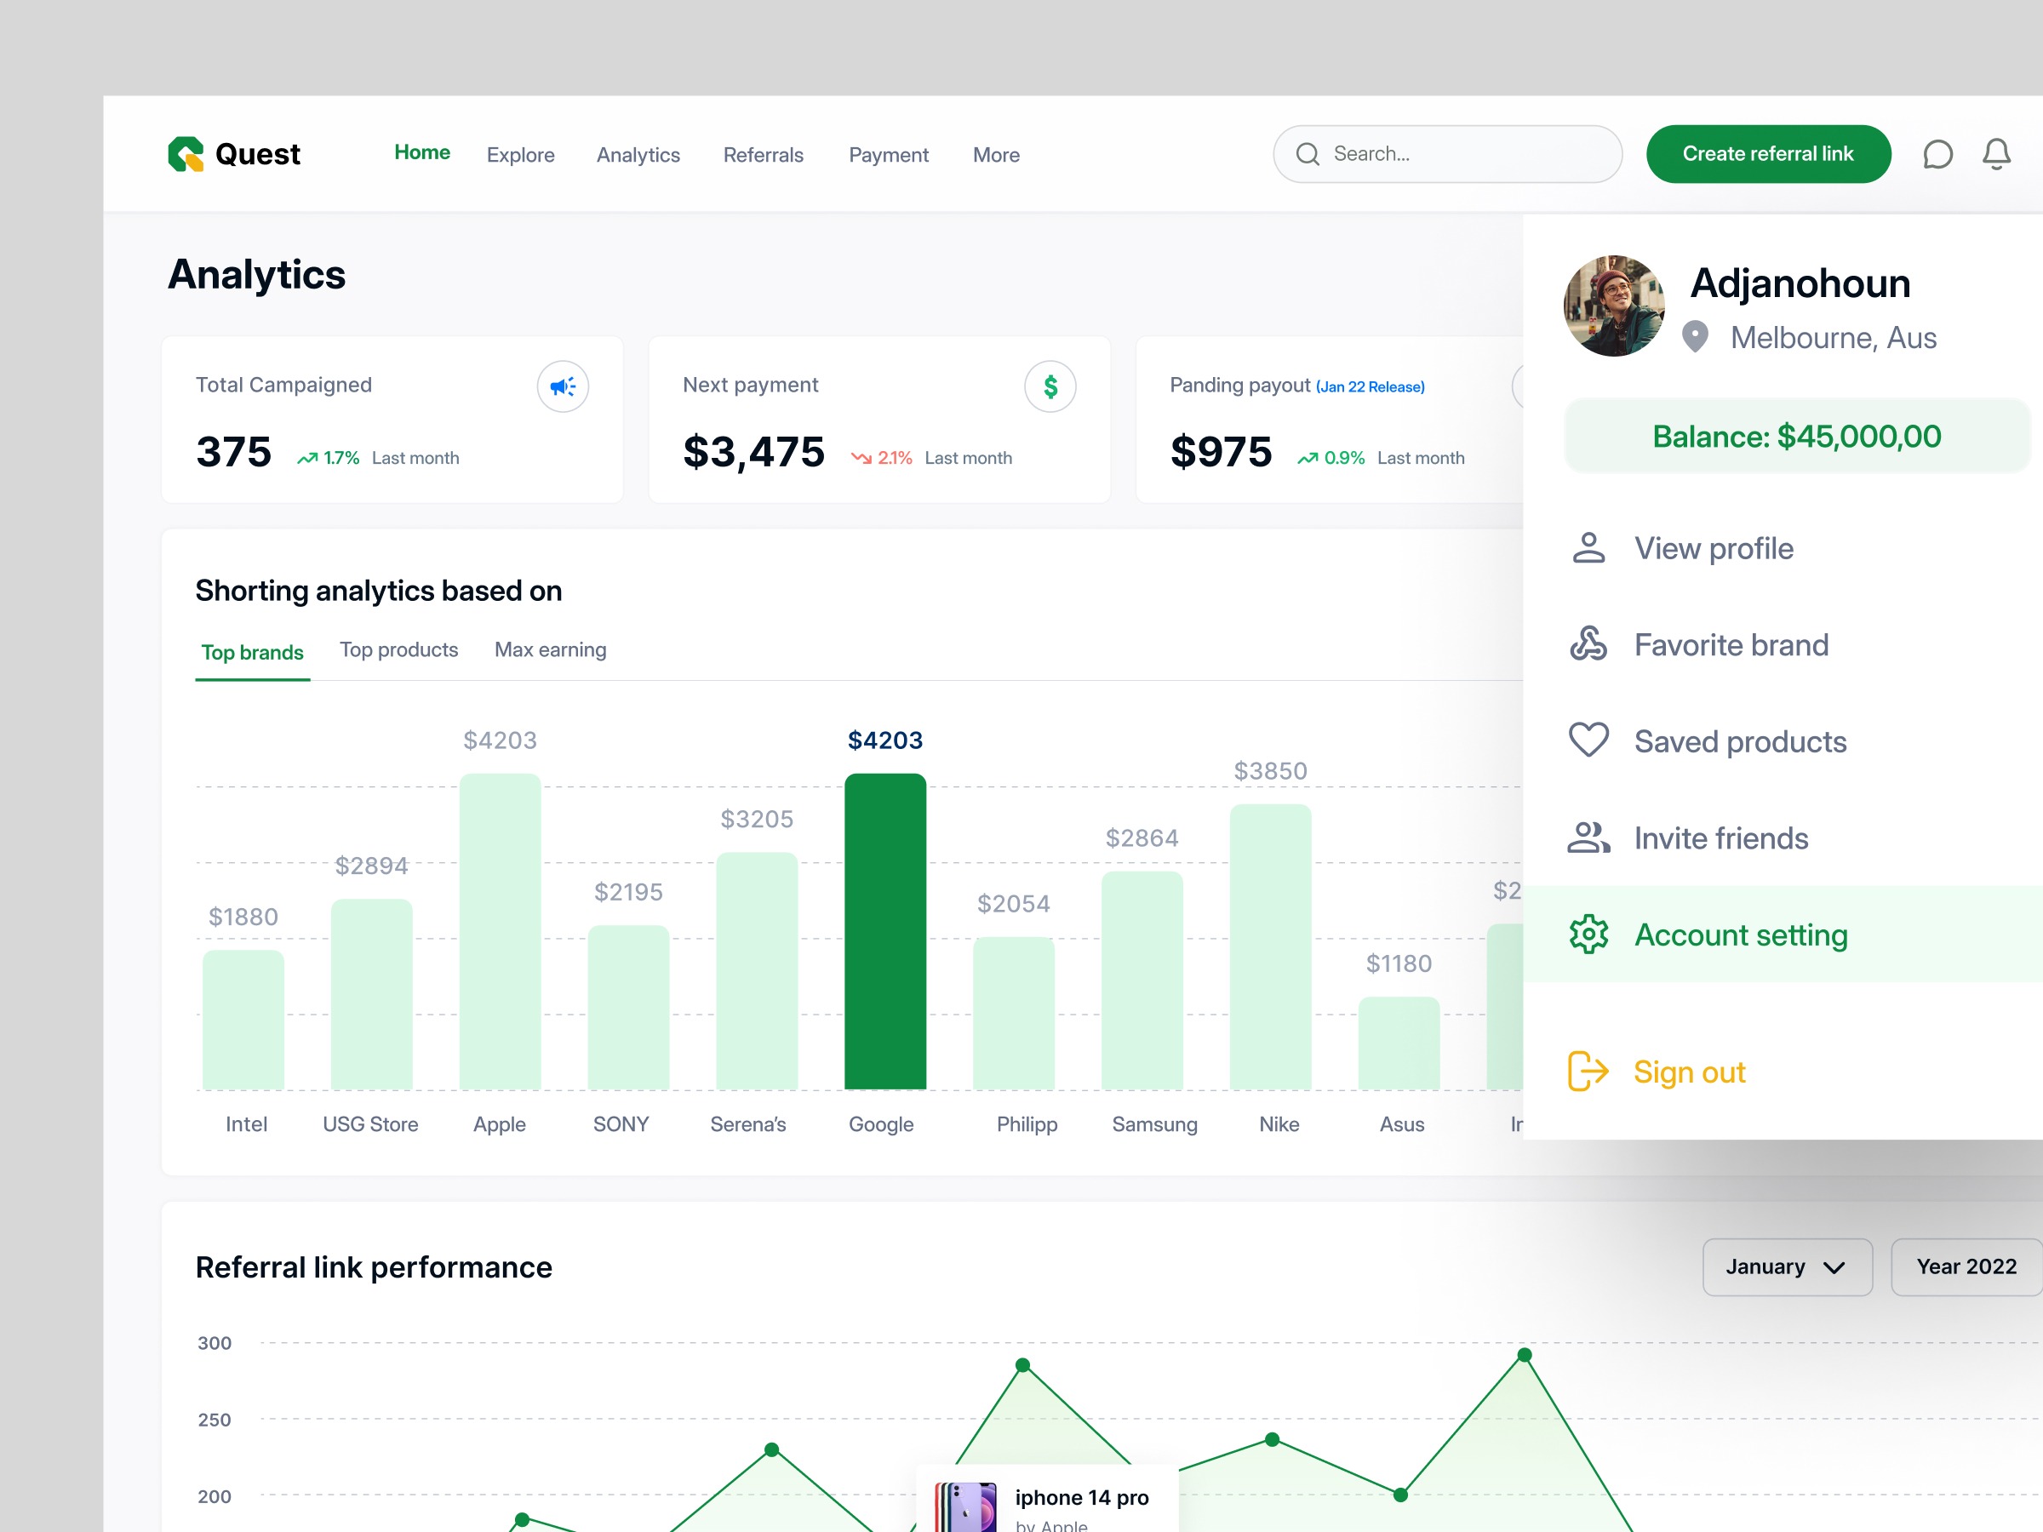Open the notifications bell icon
This screenshot has height=1532, width=2043.
(1996, 154)
